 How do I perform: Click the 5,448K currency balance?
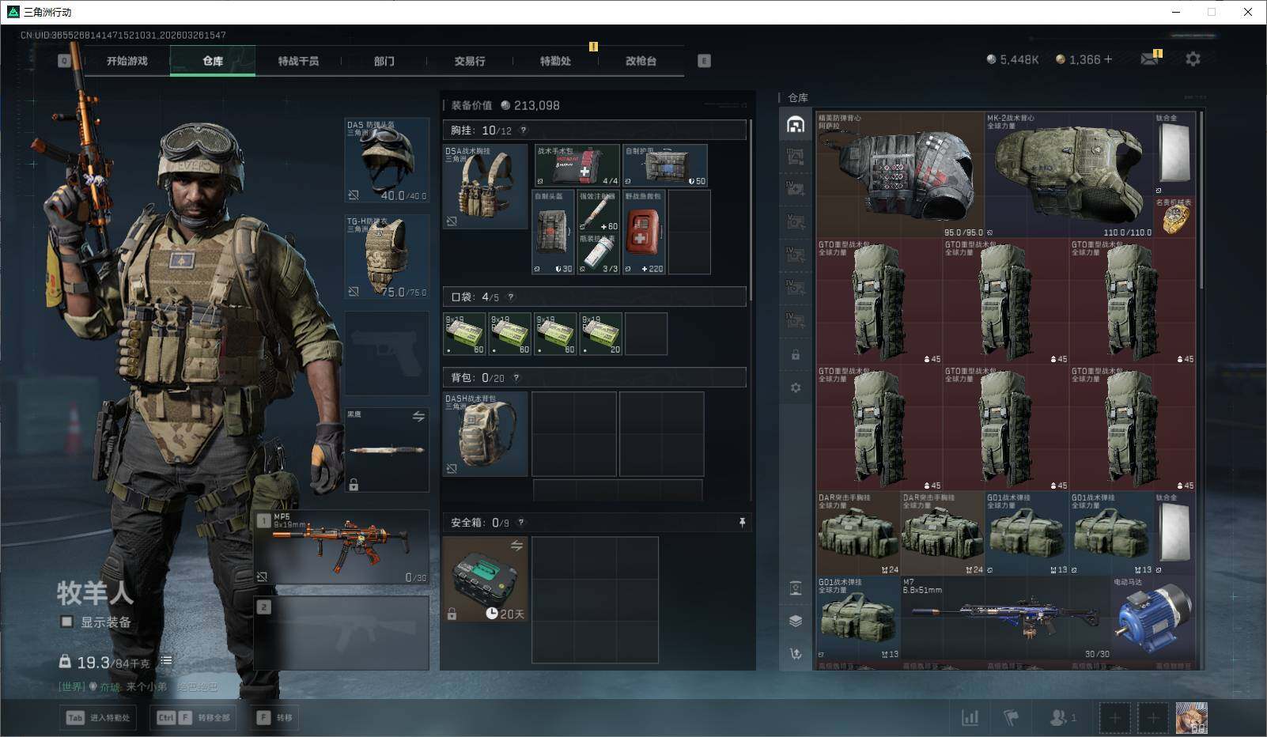pyautogui.click(x=1012, y=59)
